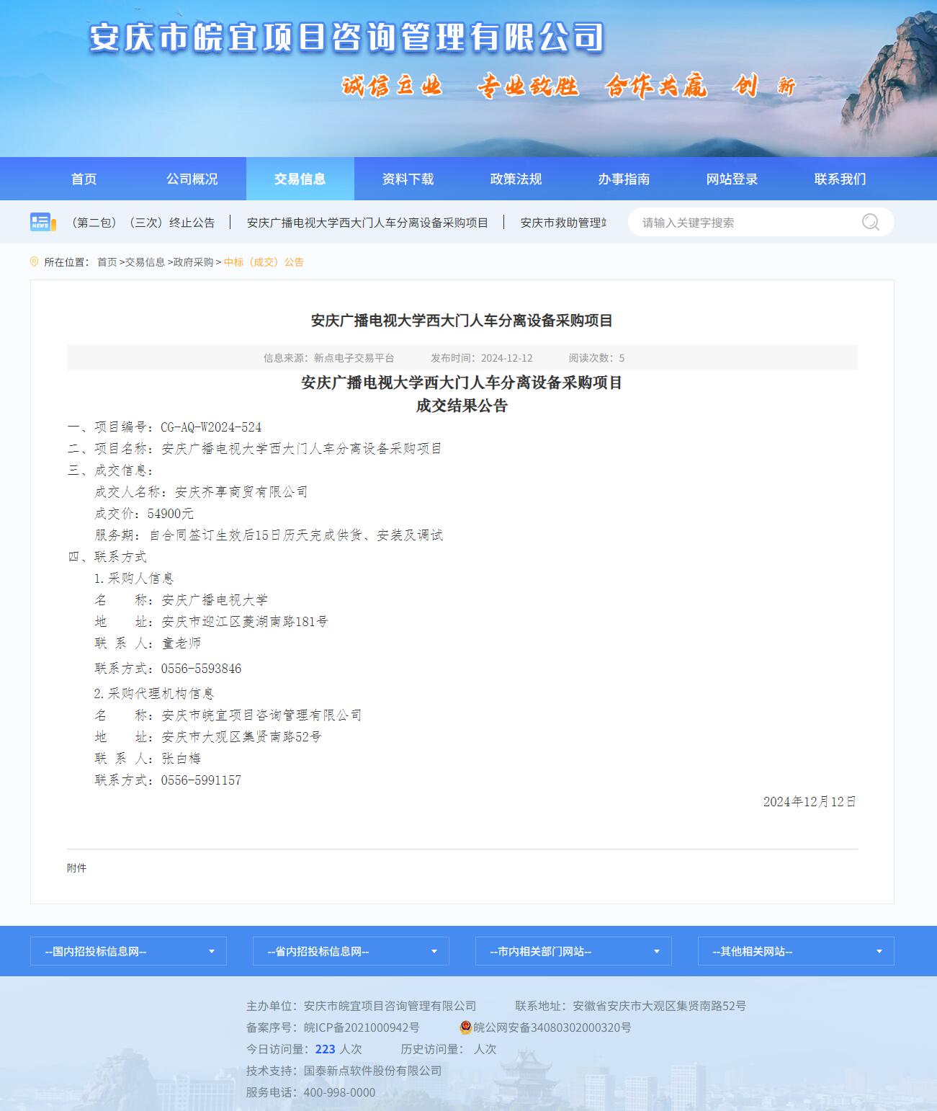Image resolution: width=937 pixels, height=1111 pixels.
Task: Open the 联系我们 page
Action: pos(840,179)
